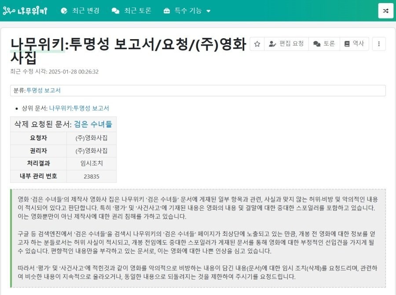Click the star icon to bookmark this document
The width and height of the screenshot is (396, 295).
coord(257,44)
